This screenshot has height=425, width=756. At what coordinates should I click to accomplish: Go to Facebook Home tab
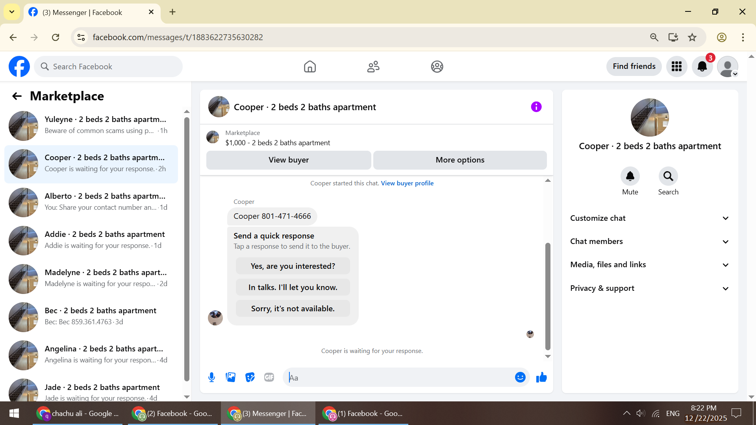coord(310,67)
